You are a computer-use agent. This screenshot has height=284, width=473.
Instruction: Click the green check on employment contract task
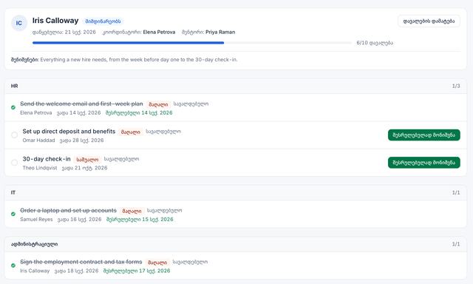tap(13, 266)
